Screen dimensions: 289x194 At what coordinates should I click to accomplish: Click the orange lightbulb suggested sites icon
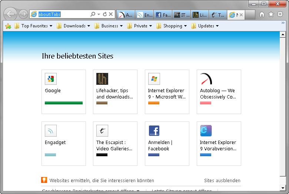coord(44,180)
